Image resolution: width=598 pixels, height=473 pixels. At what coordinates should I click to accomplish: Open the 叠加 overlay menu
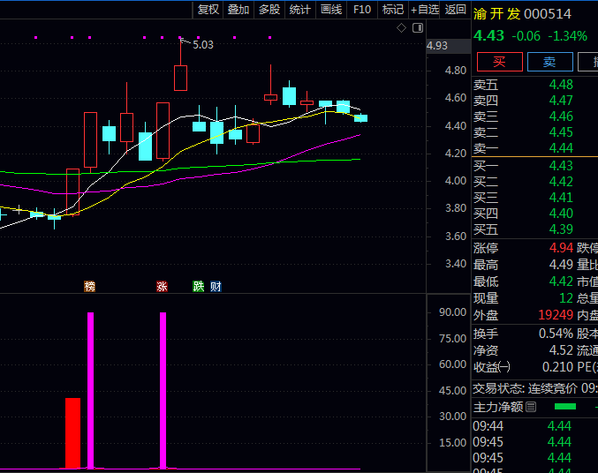click(238, 10)
